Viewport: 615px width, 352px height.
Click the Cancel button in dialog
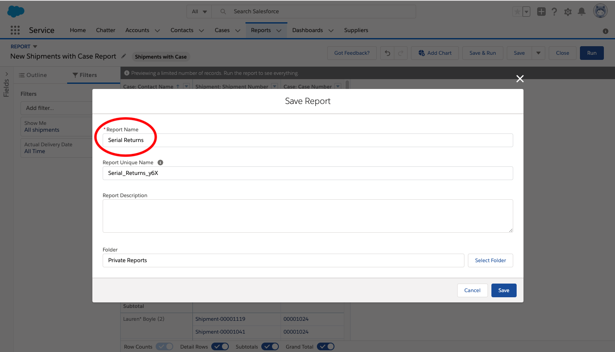pos(472,290)
